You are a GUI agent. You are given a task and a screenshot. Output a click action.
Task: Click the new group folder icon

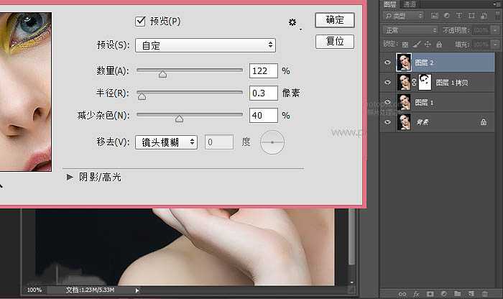[457, 293]
